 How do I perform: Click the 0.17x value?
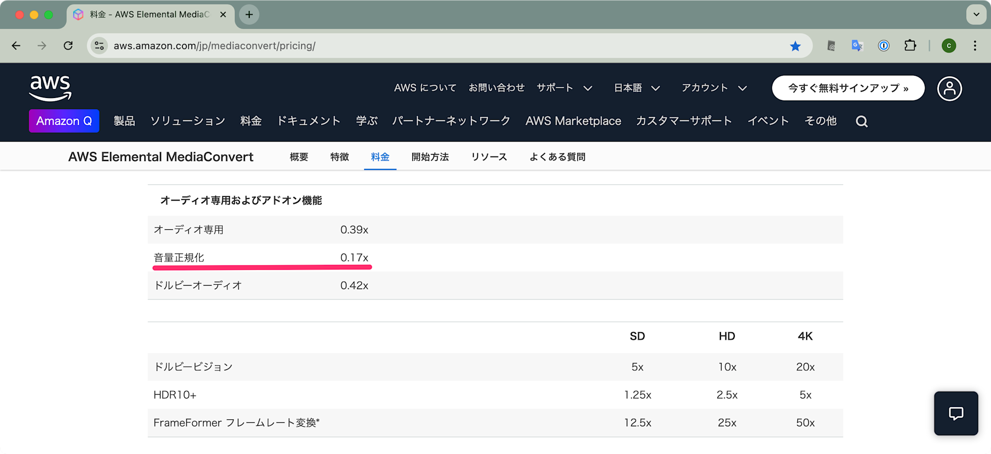(x=354, y=257)
